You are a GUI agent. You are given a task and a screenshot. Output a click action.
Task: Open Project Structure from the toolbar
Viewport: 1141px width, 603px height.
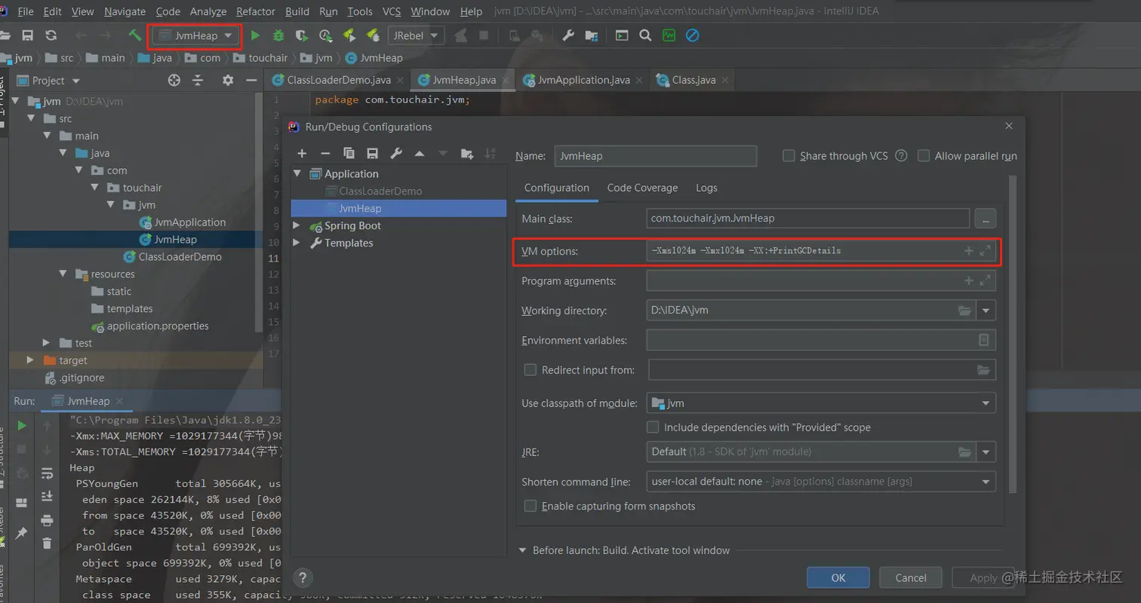(x=592, y=35)
